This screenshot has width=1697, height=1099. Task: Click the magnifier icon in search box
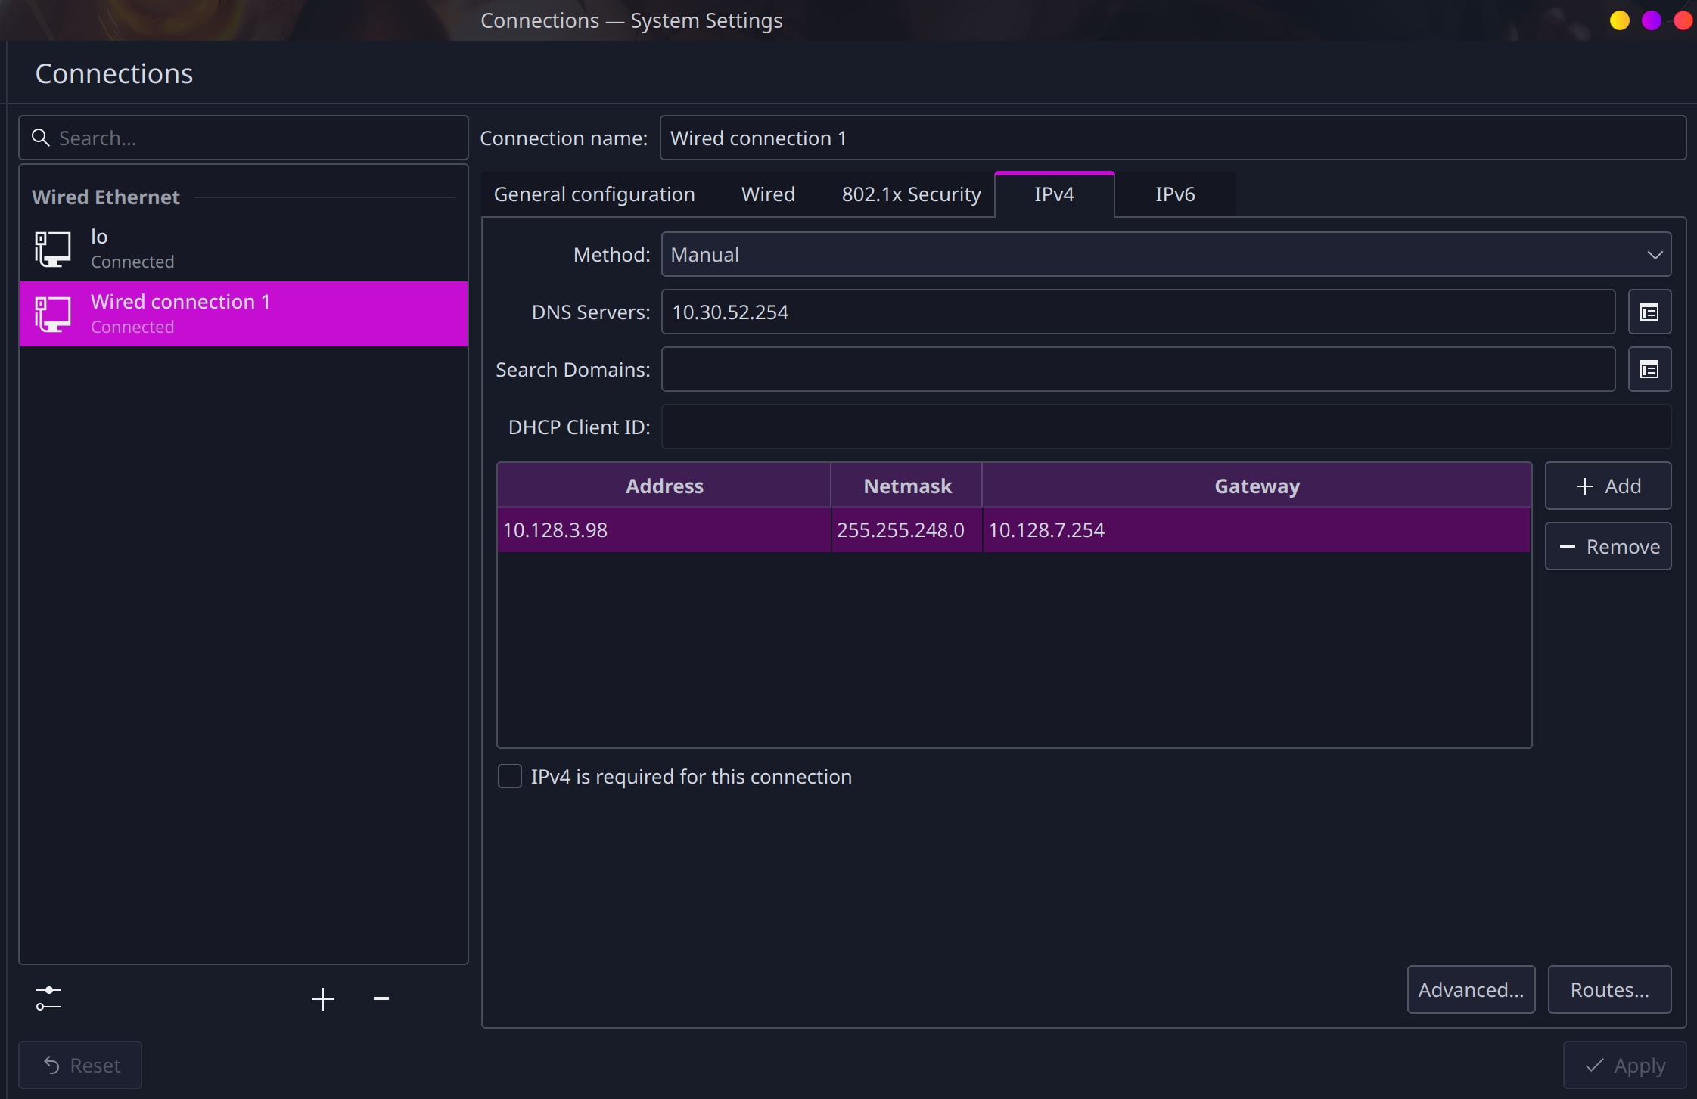[40, 138]
